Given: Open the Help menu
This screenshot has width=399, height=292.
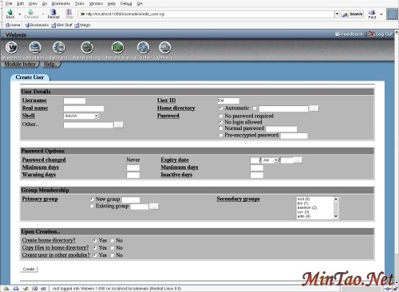Looking at the screenshot, I should tap(112, 3).
